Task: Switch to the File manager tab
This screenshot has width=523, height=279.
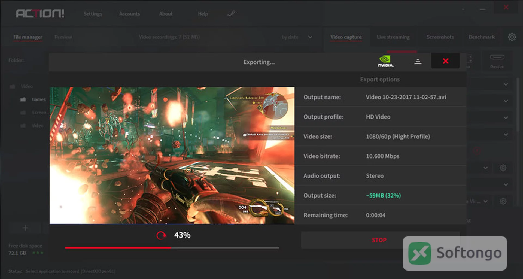Action: click(x=28, y=37)
